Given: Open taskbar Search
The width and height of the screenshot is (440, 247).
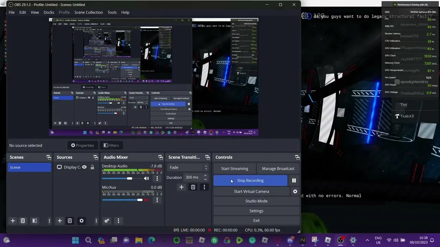Looking at the screenshot, I should click(88, 240).
